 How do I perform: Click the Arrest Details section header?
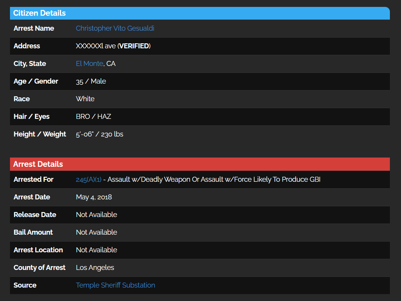(x=200, y=164)
